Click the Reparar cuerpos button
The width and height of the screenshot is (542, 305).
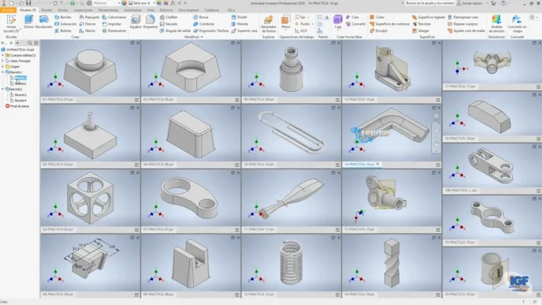(463, 24)
